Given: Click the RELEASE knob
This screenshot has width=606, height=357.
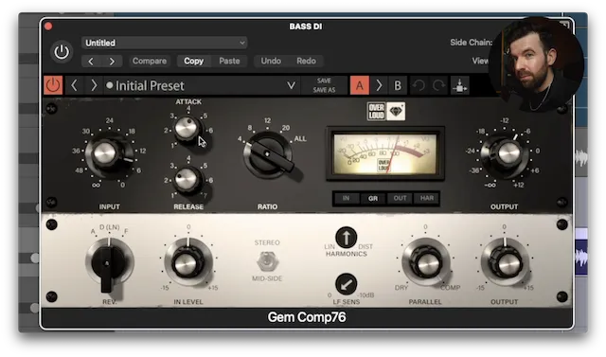Looking at the screenshot, I should [187, 179].
